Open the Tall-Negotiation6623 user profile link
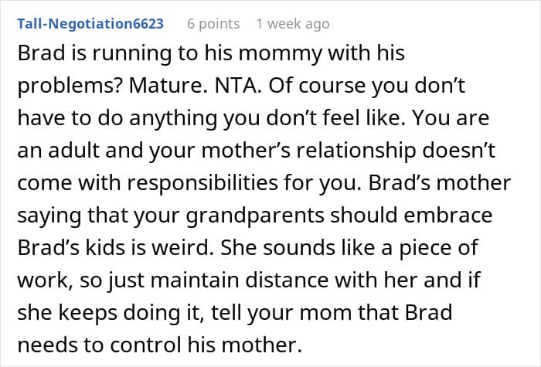Viewport: 541px width, 367px height. (x=90, y=23)
